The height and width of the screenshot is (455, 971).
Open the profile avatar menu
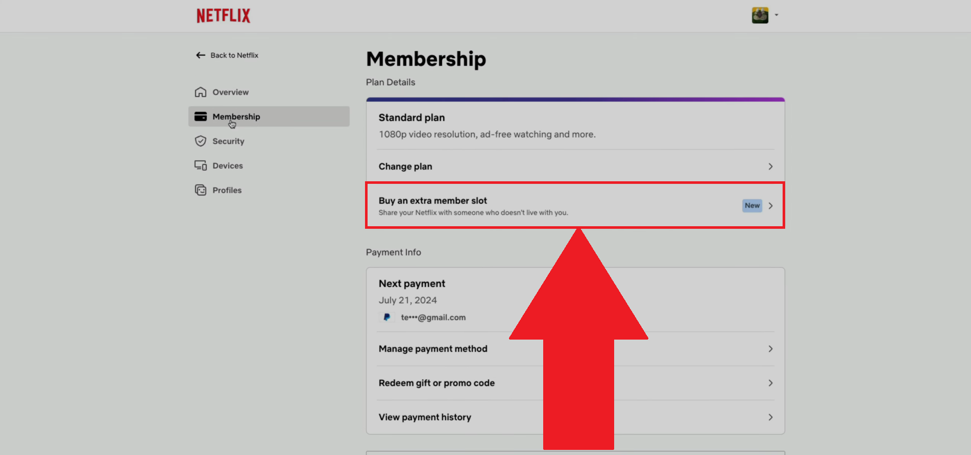(x=760, y=15)
